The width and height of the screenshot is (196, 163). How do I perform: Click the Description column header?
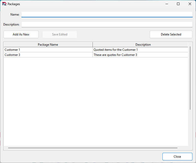tap(143, 45)
